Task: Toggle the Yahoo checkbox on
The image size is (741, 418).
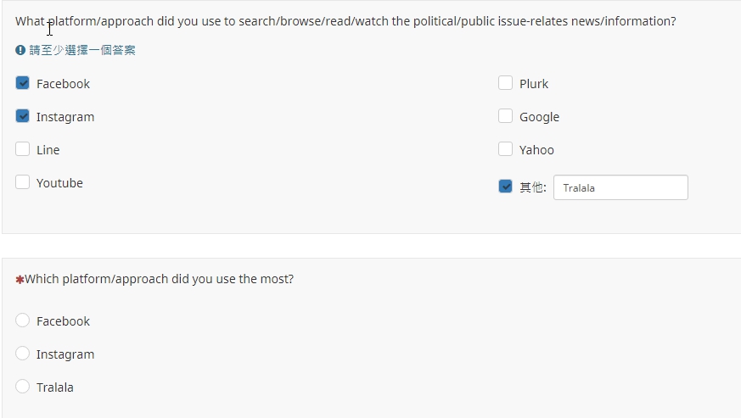Action: pyautogui.click(x=506, y=149)
